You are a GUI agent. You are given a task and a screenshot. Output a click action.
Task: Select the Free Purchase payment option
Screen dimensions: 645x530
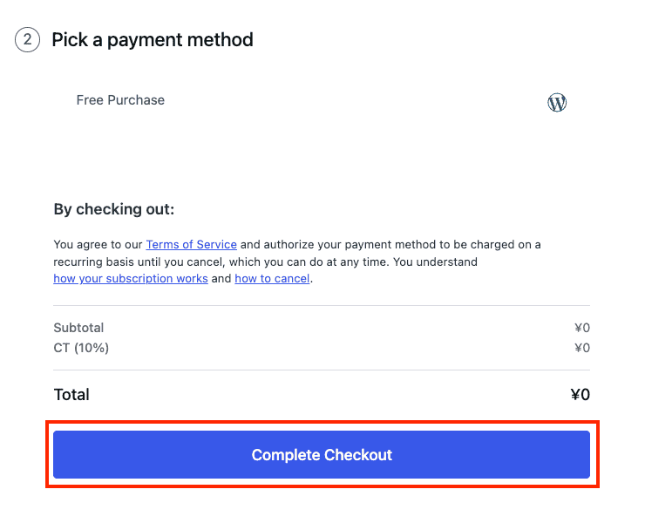120,100
